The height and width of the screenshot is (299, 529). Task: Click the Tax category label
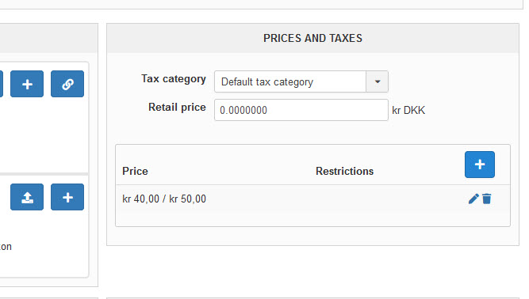click(x=174, y=79)
